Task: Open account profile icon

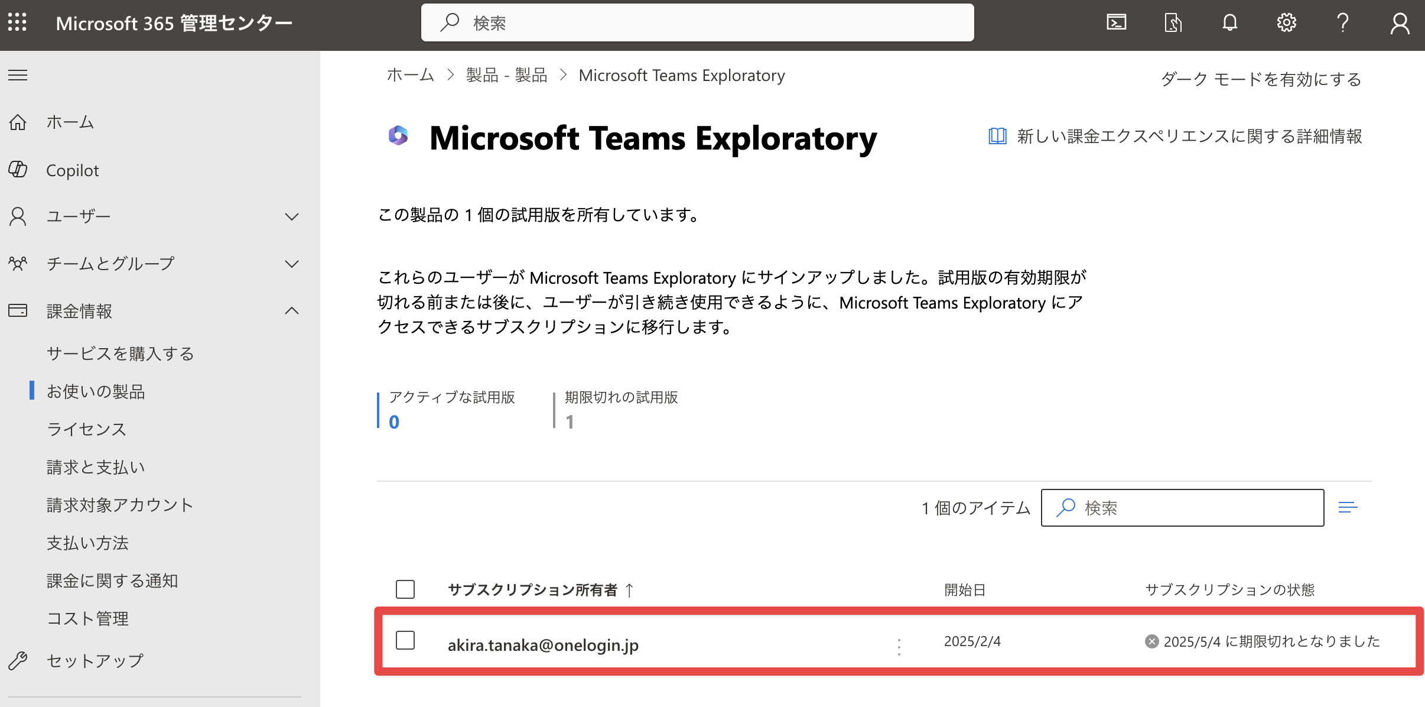Action: tap(1400, 23)
